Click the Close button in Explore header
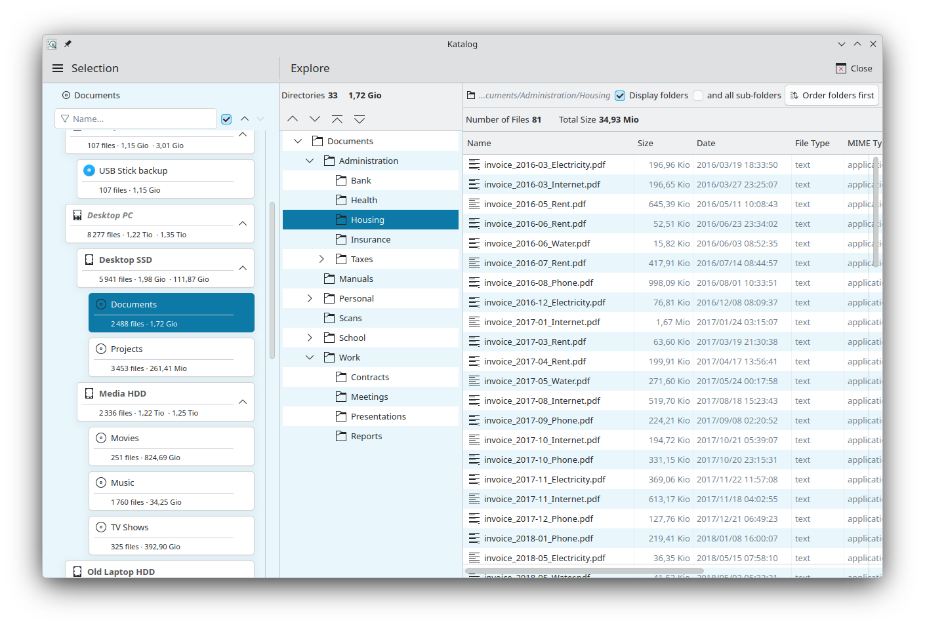The image size is (925, 628). (x=854, y=68)
